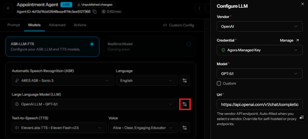Screen dimensions: 308x139
Task: Open the Credential dropdown Agora Managed Key
Action: [260, 50]
